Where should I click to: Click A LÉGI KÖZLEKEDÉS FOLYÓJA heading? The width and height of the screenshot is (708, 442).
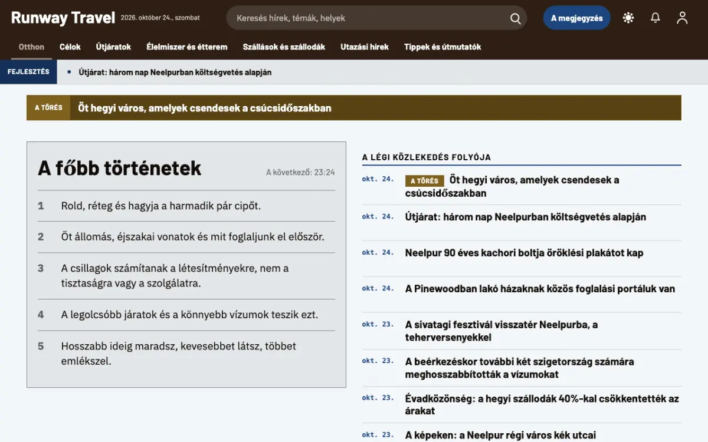[427, 157]
